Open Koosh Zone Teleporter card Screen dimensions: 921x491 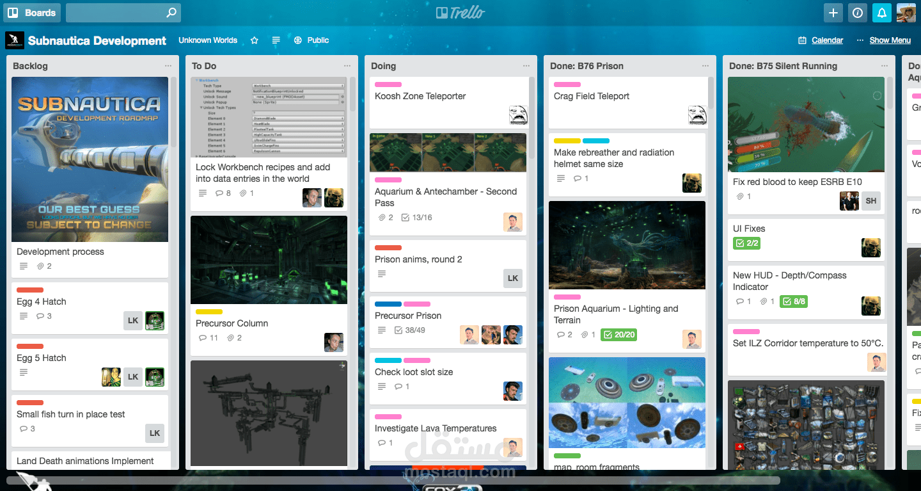[448, 102]
